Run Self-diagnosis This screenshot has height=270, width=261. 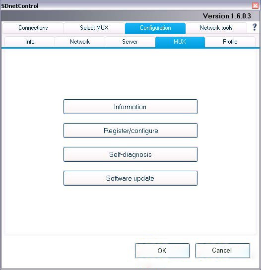(130, 154)
